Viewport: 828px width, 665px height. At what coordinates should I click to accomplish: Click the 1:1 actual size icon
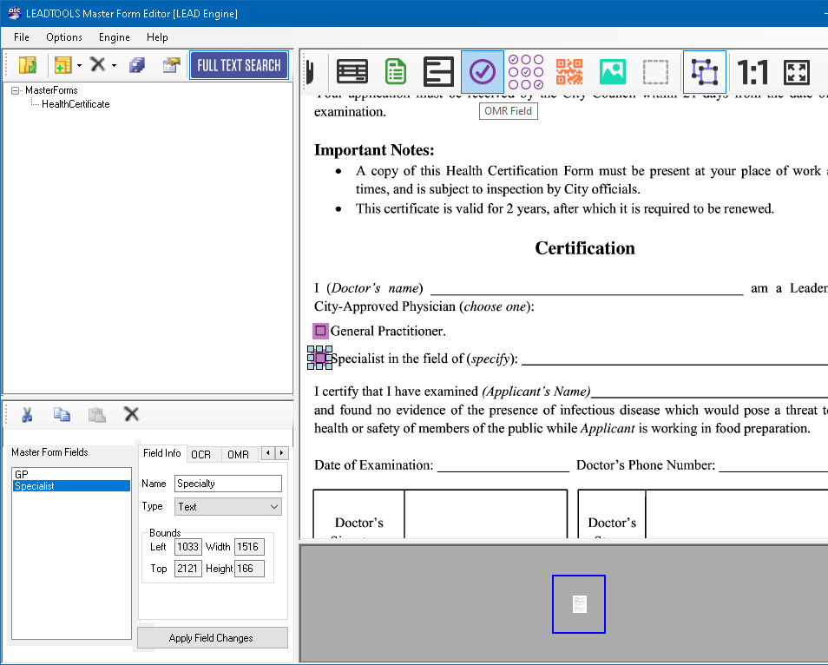click(752, 72)
